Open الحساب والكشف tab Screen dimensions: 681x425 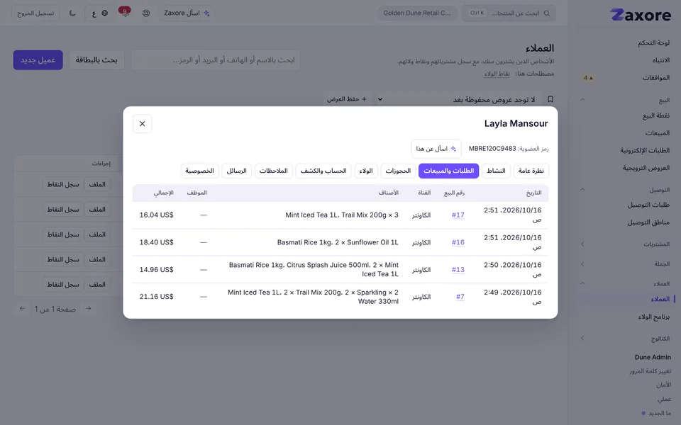[x=323, y=171]
